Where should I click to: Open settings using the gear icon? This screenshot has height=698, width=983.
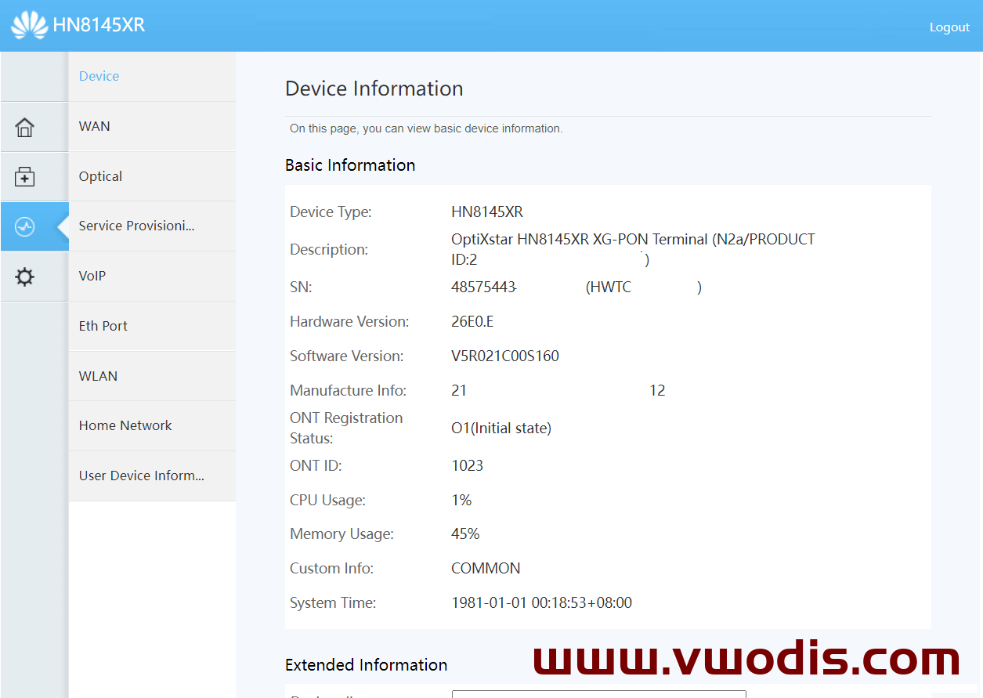(x=24, y=277)
